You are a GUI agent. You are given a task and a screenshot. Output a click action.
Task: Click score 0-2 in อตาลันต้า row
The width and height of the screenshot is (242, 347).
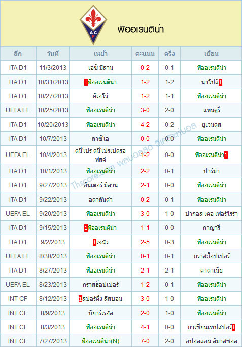click(145, 200)
